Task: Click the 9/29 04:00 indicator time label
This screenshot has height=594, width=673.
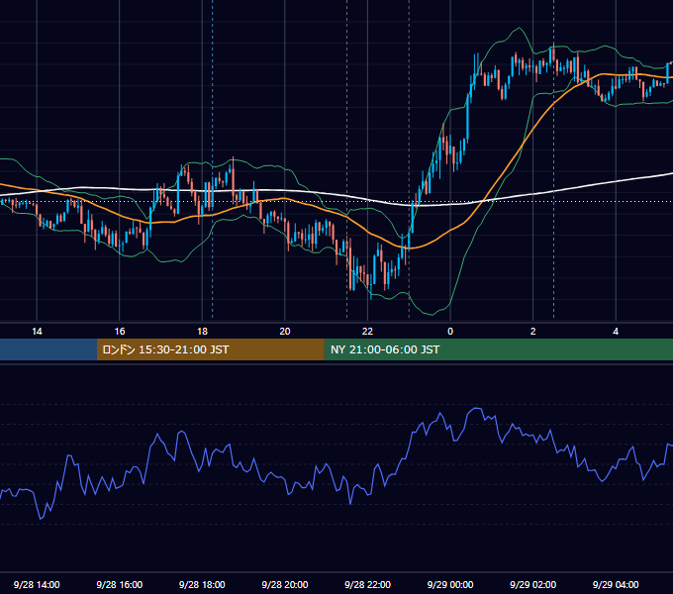Action: pyautogui.click(x=616, y=584)
